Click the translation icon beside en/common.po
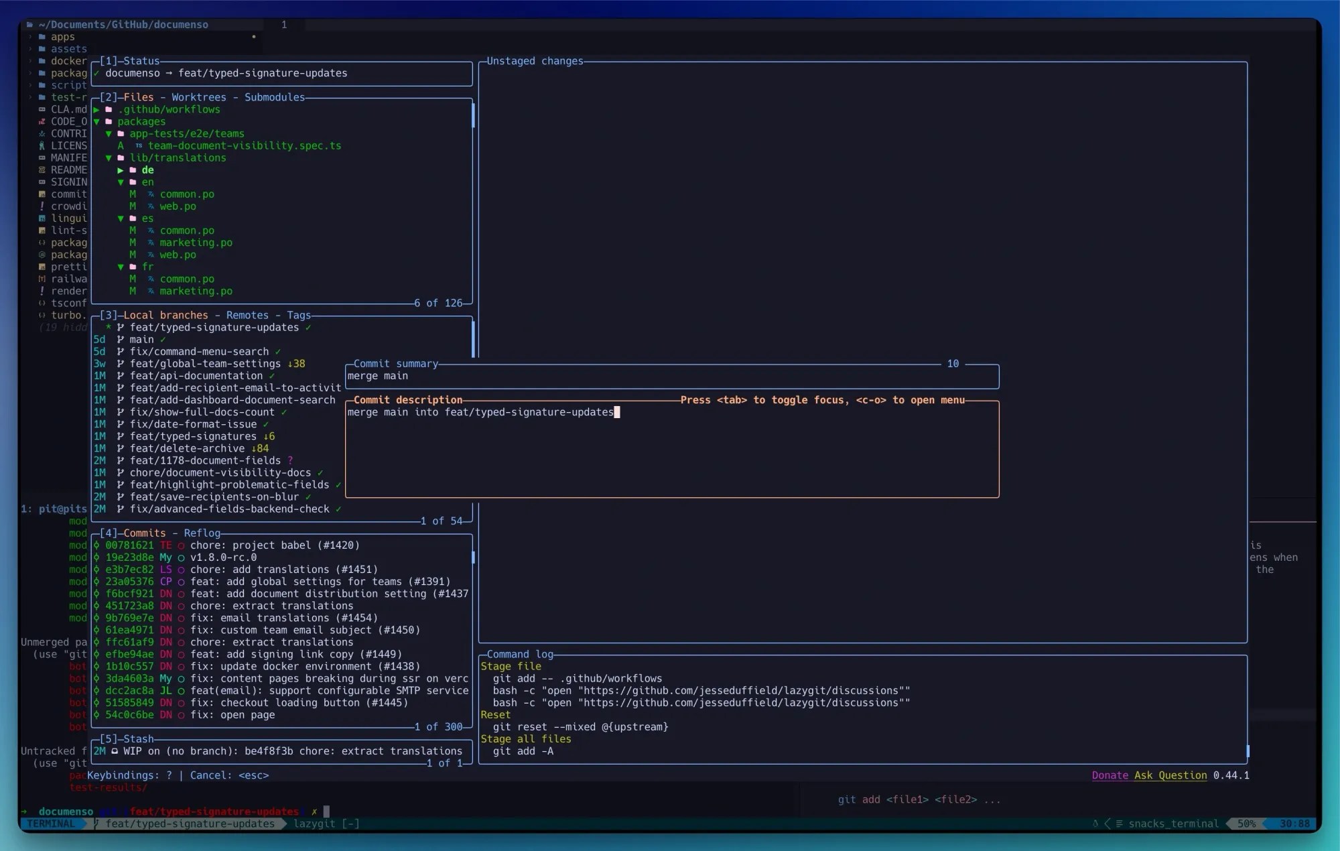 click(150, 194)
